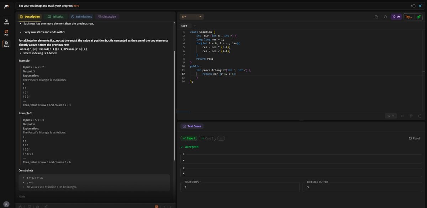The image size is (427, 208).
Task: Toggle fullscreen editor icon
Action: pyautogui.click(x=420, y=116)
